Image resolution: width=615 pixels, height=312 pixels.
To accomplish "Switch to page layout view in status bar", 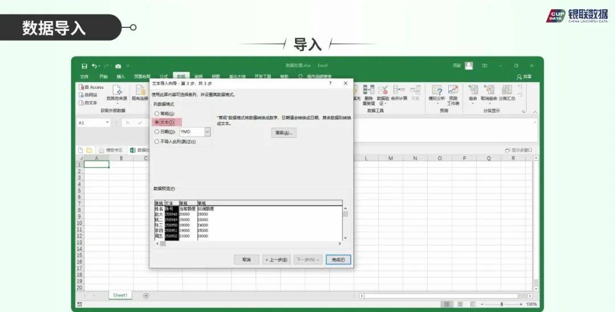I will pos(460,304).
